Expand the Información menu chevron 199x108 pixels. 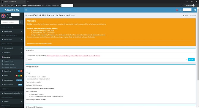pos(22,40)
